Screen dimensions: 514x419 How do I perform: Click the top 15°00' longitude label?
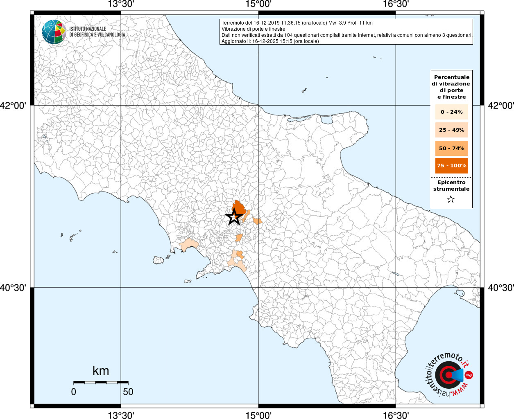click(258, 5)
